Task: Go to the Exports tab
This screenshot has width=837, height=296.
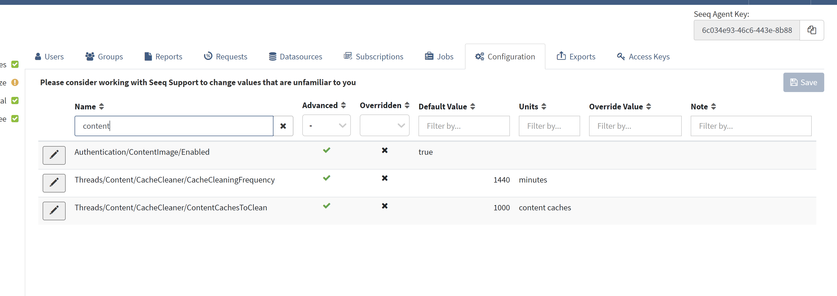Action: click(576, 57)
